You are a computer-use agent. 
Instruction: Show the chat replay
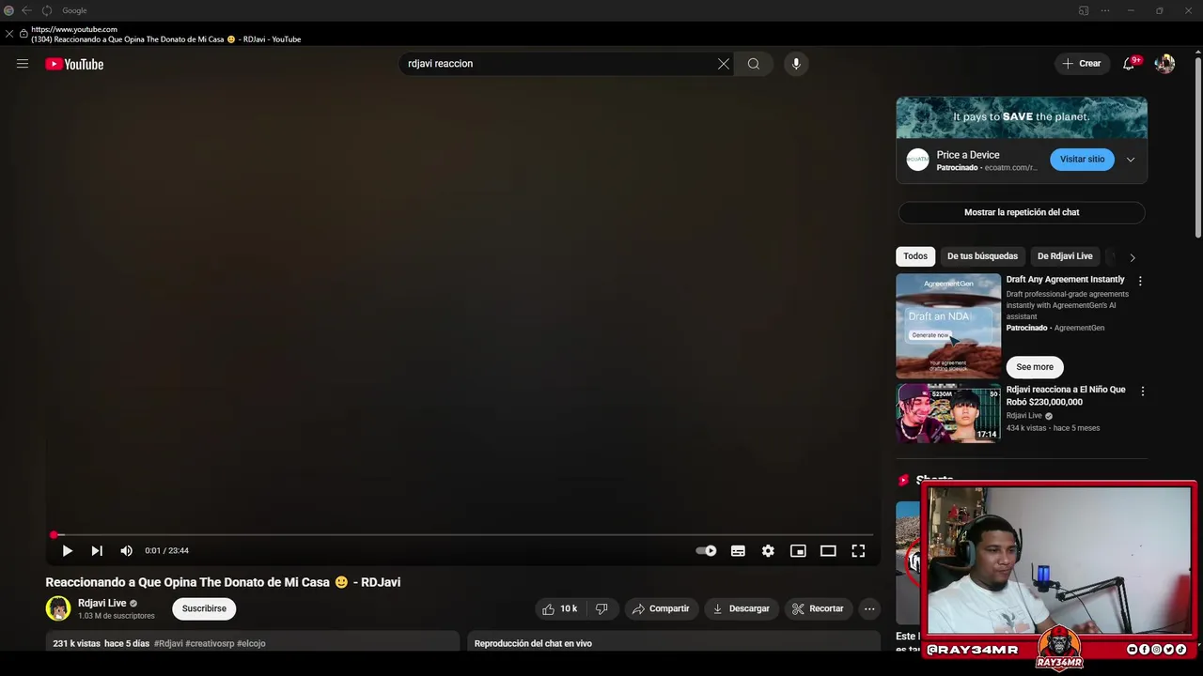point(1022,212)
